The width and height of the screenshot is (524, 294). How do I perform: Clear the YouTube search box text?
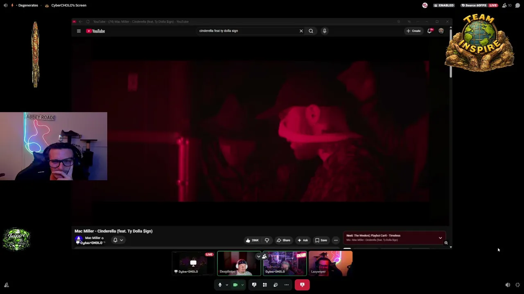[x=301, y=31]
